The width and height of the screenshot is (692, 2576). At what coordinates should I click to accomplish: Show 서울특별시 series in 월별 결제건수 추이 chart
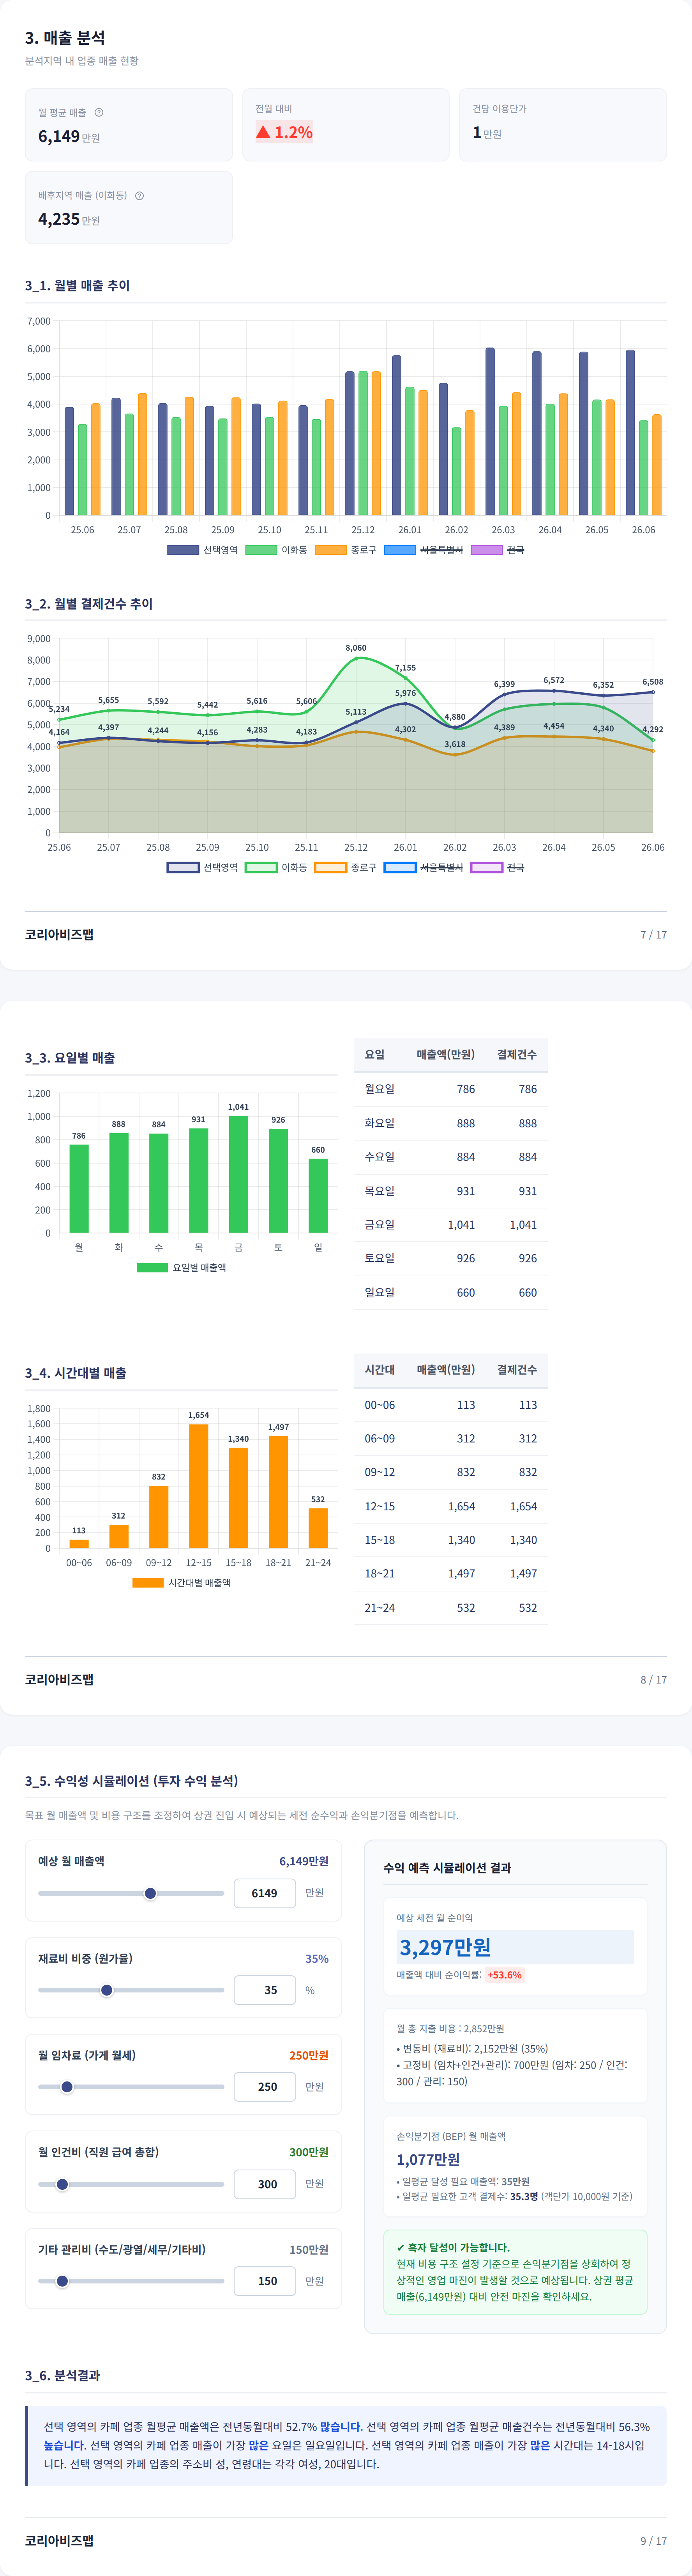tap(424, 867)
